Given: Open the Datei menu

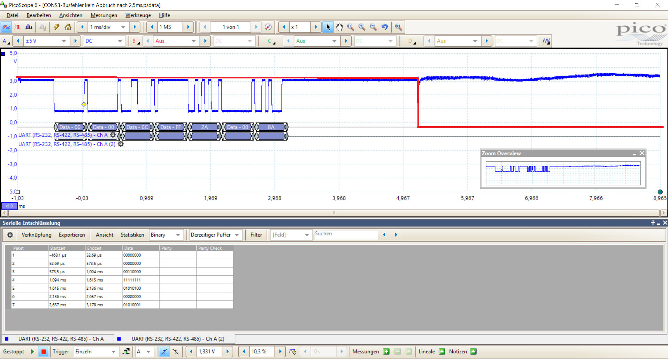Looking at the screenshot, I should click(12, 15).
